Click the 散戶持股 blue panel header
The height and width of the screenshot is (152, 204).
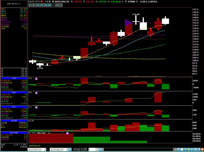14,133
